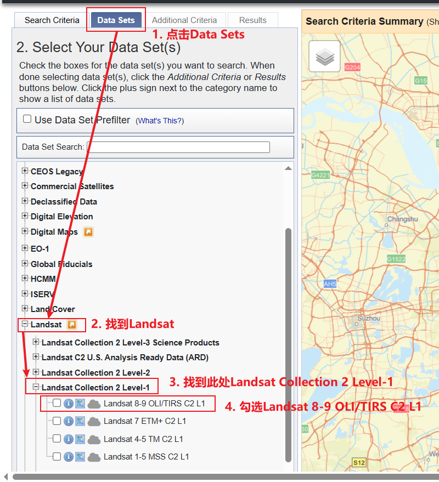Open info icon for Landsat 8-9 OLI/TIRS C2 L1
439x482 pixels.
click(x=68, y=404)
